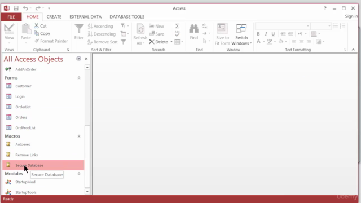Click the Replace icon in Find group
Viewport: 361px width, 203px height.
pos(205,26)
